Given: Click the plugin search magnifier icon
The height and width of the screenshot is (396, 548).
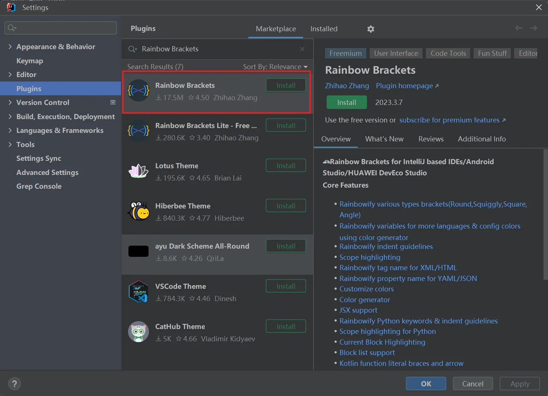Looking at the screenshot, I should [x=133, y=49].
